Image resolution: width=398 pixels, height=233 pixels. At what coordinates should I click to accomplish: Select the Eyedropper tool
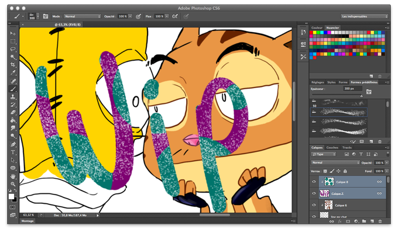[x=13, y=72]
